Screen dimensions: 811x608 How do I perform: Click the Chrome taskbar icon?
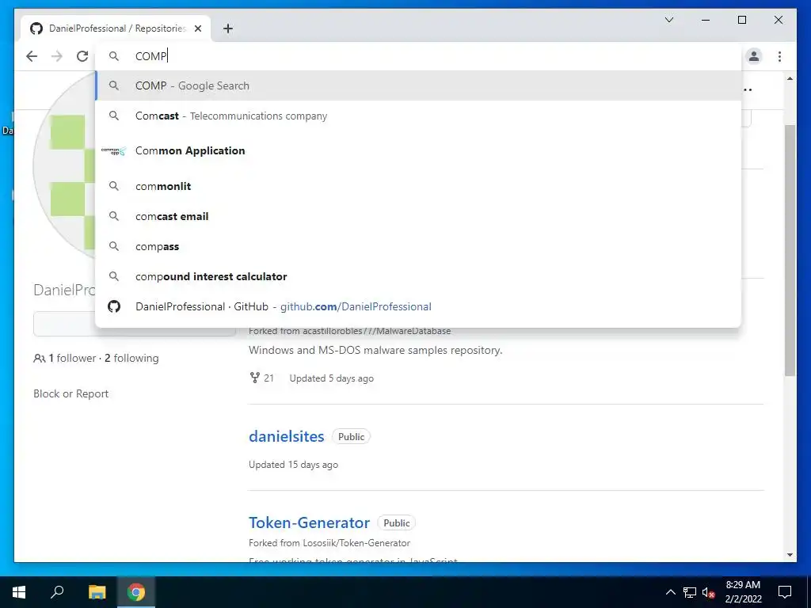(136, 592)
